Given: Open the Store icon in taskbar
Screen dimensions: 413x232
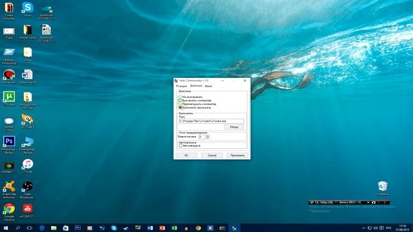Looking at the screenshot, I should 66,228.
